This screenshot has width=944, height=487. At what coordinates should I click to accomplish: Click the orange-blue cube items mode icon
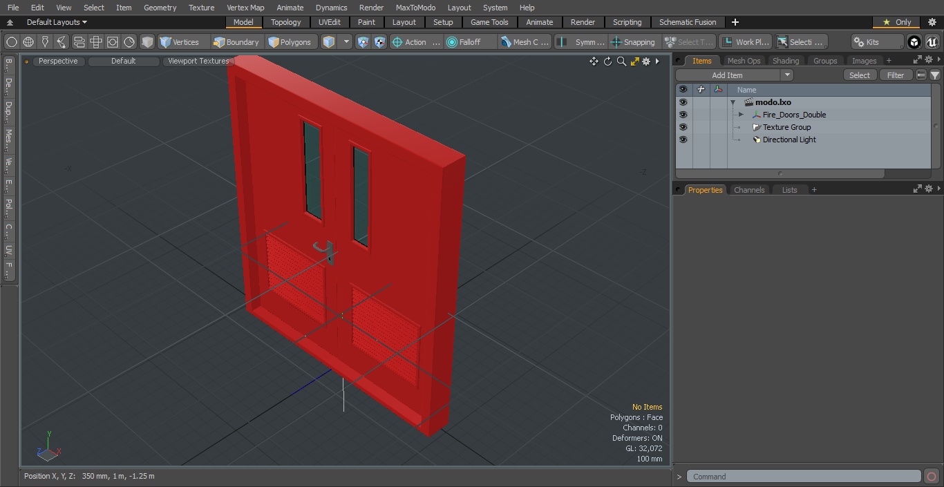click(329, 42)
